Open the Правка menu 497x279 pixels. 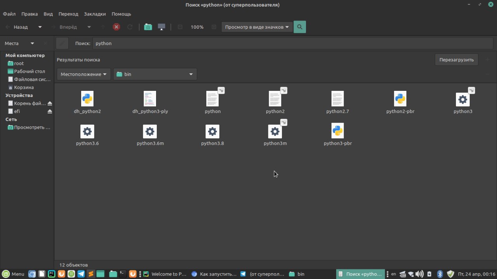pos(30,14)
